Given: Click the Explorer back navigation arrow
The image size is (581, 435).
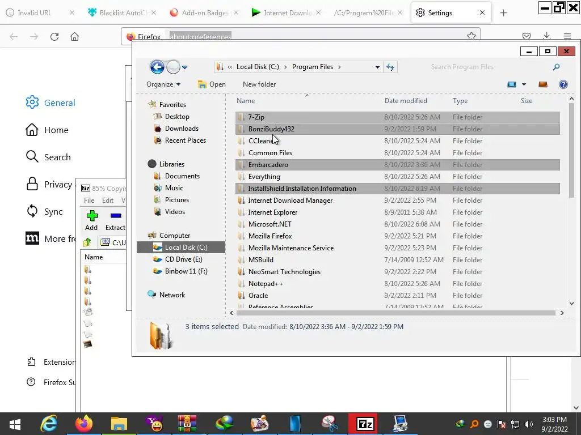Looking at the screenshot, I should click(157, 67).
